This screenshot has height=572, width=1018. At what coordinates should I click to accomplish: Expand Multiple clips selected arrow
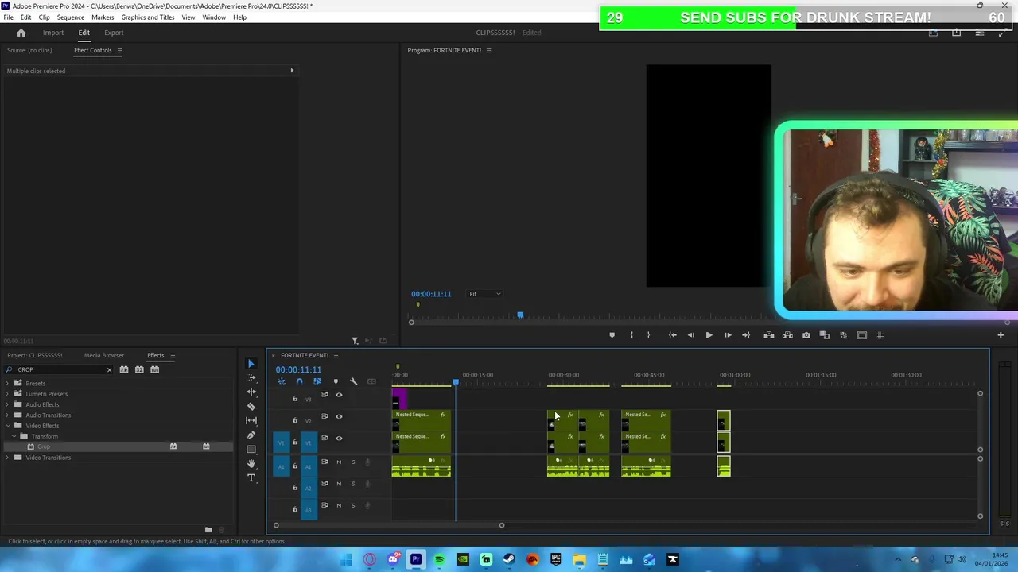point(292,71)
